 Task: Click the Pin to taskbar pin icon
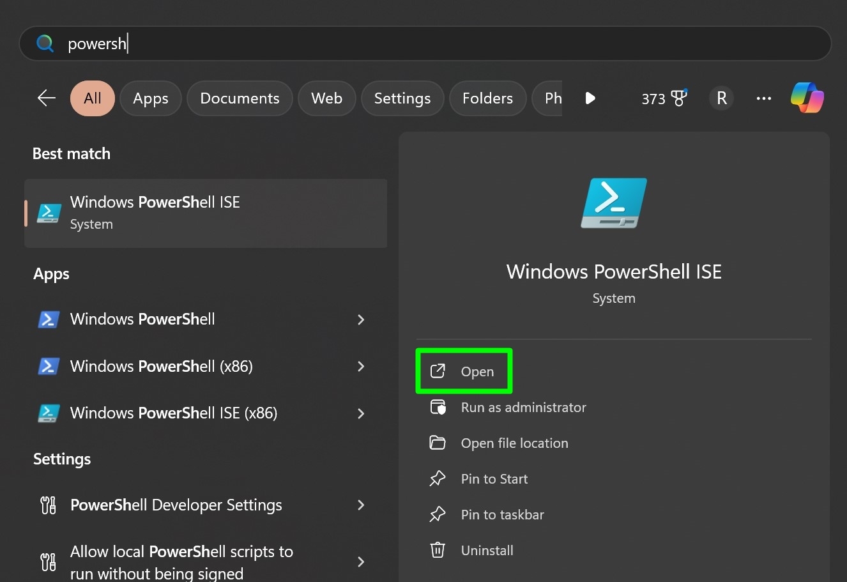[438, 514]
